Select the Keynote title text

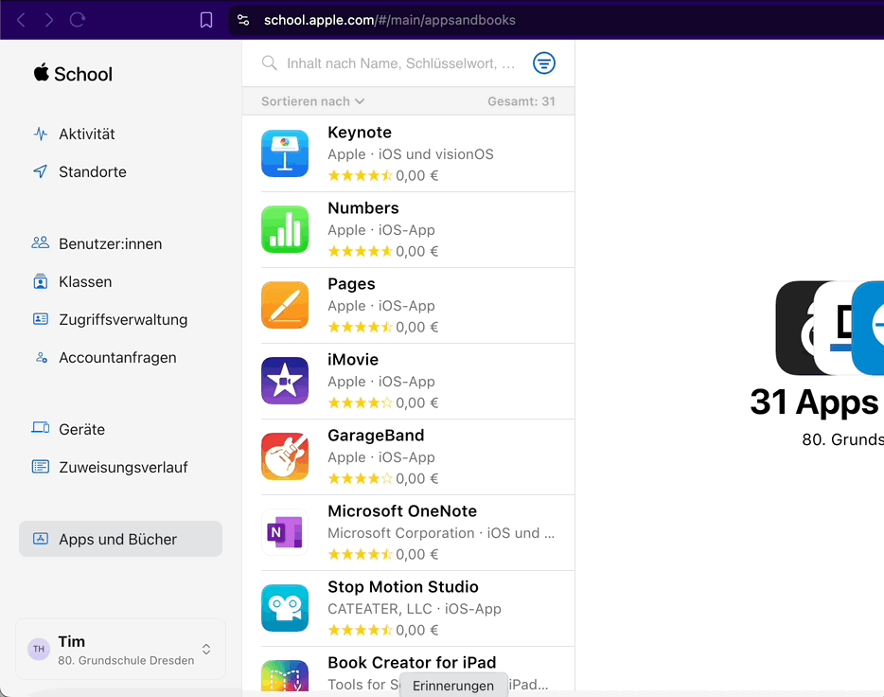(360, 133)
